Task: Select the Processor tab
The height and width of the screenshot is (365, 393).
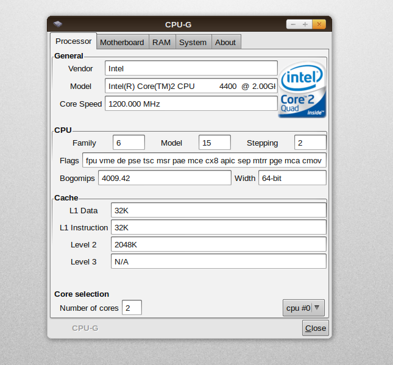Action: click(73, 41)
